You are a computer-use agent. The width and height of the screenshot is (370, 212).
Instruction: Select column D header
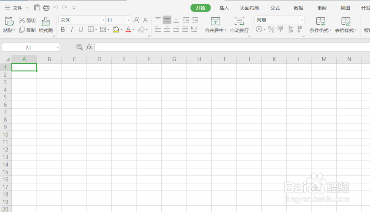(99, 59)
